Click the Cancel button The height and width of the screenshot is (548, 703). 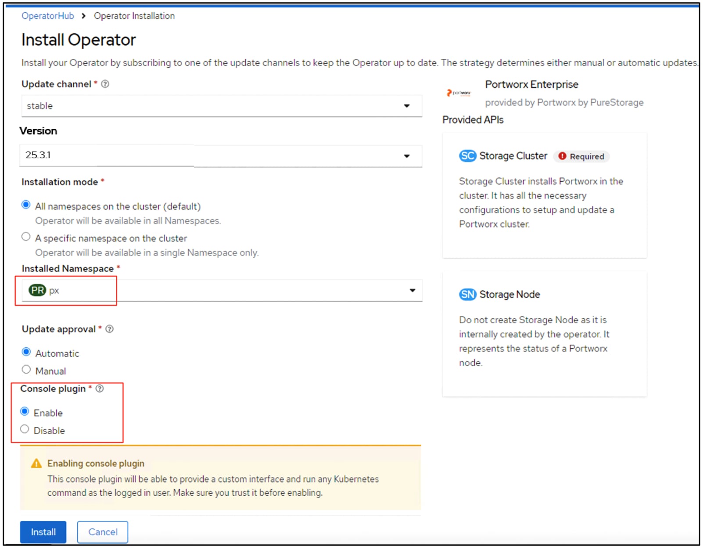click(103, 532)
